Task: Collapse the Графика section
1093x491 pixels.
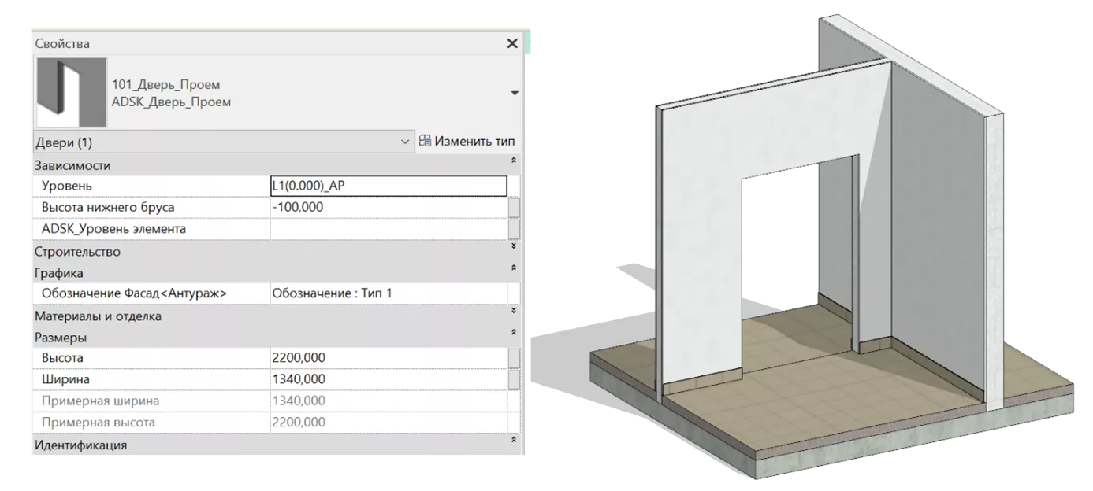Action: (514, 268)
